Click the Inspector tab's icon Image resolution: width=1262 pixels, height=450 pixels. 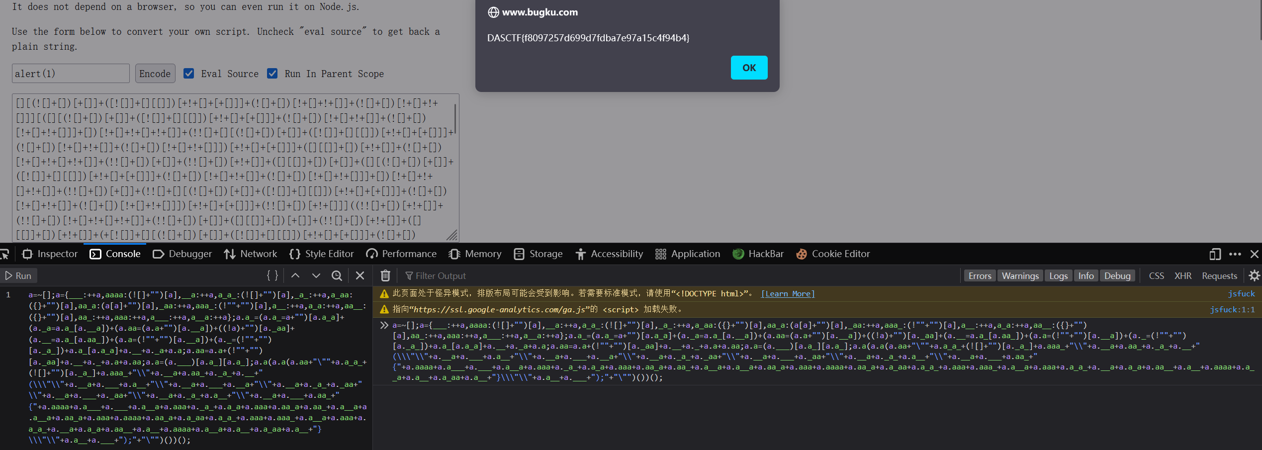click(x=27, y=254)
